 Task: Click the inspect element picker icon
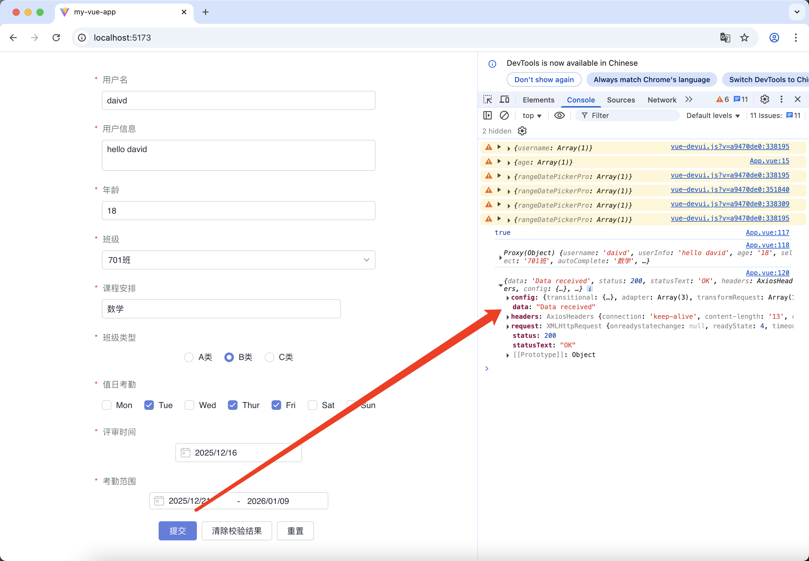coord(488,99)
